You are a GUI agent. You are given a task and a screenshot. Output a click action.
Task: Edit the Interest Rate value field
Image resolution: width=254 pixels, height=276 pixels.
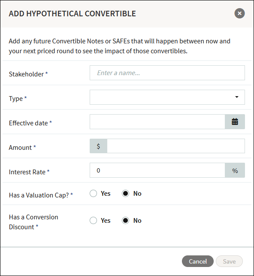[x=157, y=170]
